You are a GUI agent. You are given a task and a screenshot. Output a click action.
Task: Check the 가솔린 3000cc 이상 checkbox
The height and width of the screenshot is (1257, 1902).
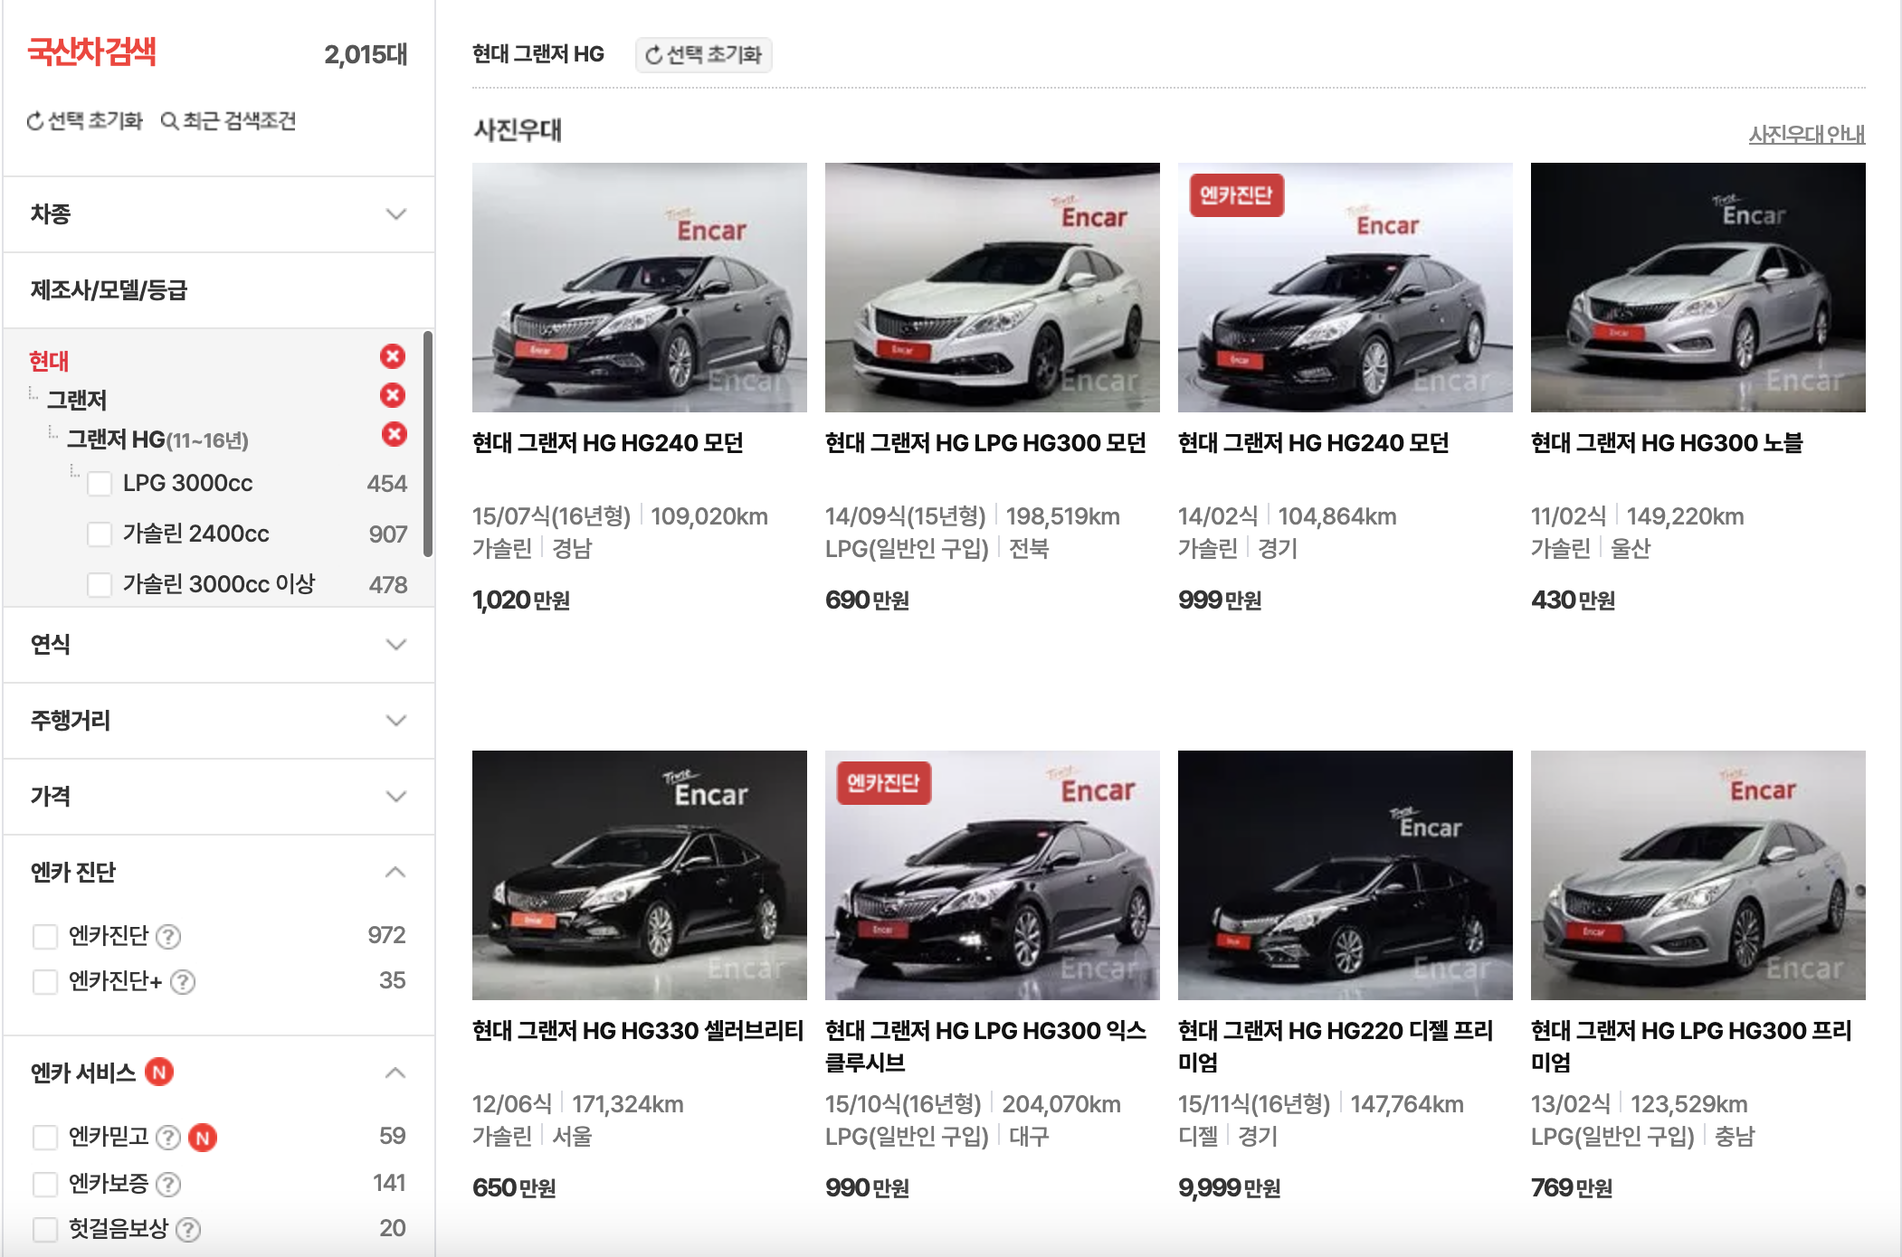click(100, 585)
